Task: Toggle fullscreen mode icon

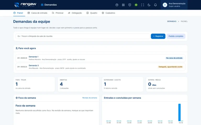Action: (x=142, y=5)
